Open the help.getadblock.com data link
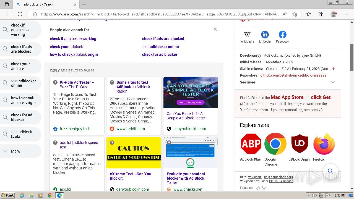The width and height of the screenshot is (354, 199). [278, 177]
